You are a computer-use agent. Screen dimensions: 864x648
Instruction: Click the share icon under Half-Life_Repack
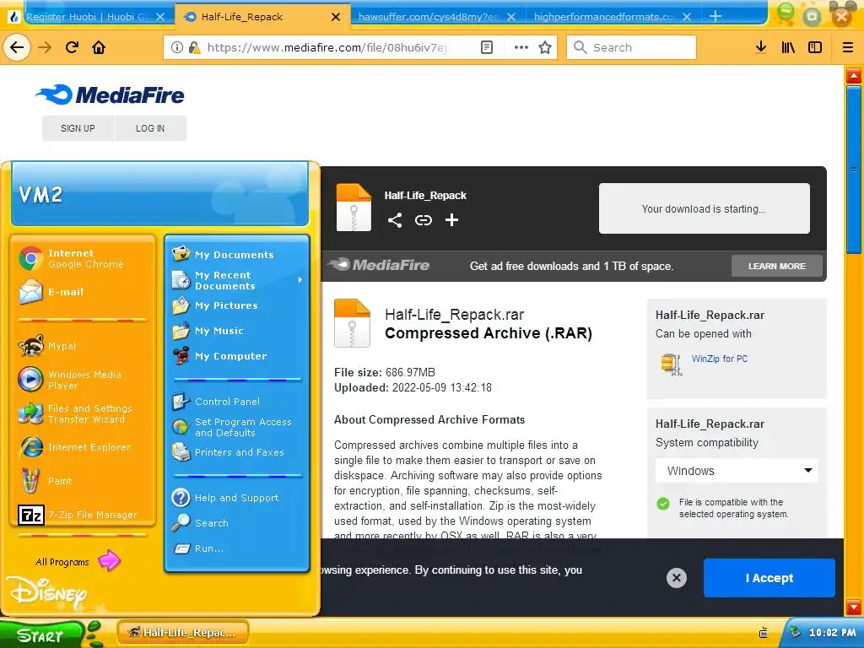[x=395, y=220]
